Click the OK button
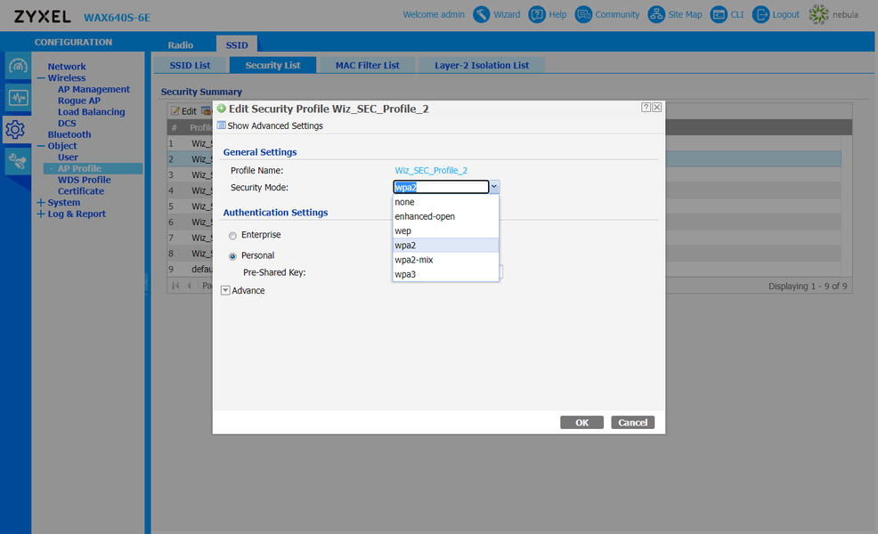Screen dimensions: 878x534 [x=581, y=423]
